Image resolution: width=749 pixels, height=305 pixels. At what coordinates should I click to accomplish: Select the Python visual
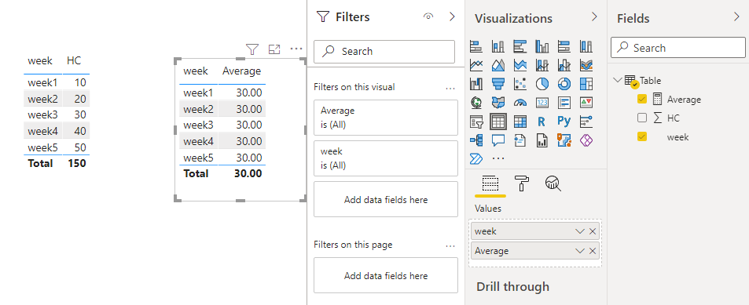[564, 122]
